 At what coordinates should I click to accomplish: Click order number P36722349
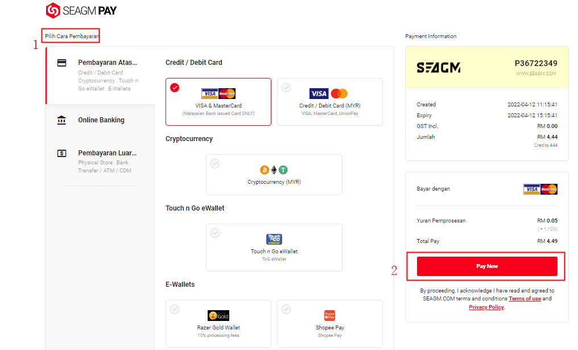[536, 63]
